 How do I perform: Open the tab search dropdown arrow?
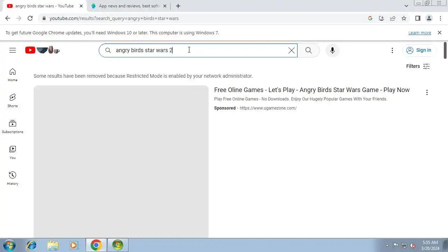(406, 6)
